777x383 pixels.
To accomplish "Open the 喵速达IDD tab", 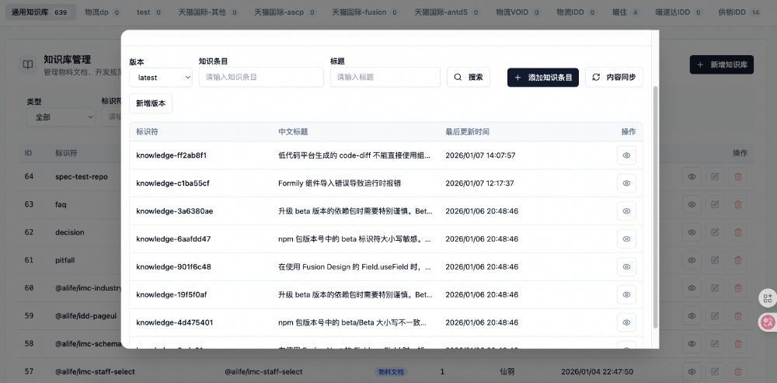I will (679, 12).
